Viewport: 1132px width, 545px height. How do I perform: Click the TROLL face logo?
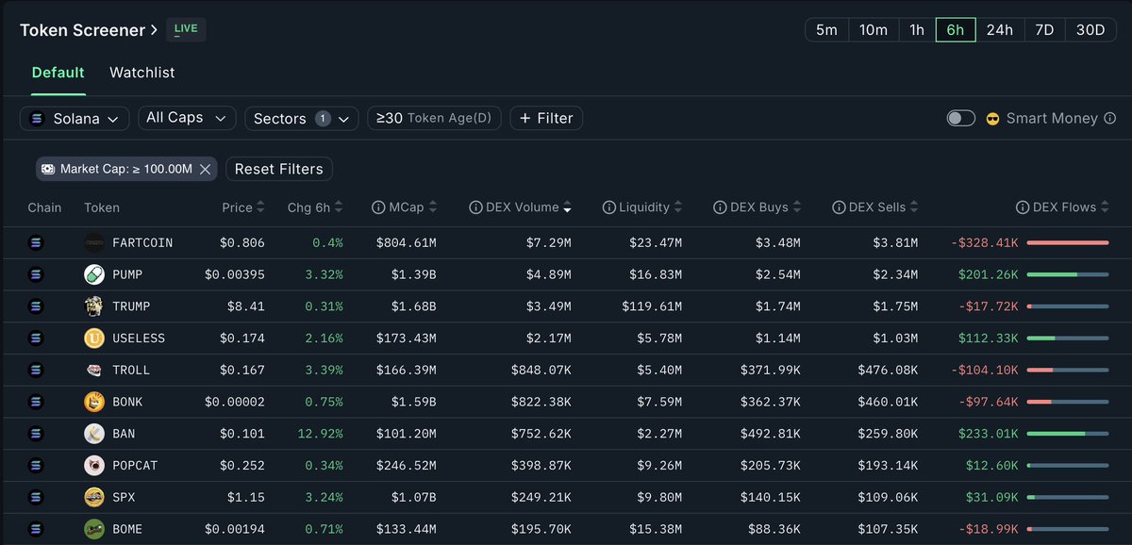[93, 370]
